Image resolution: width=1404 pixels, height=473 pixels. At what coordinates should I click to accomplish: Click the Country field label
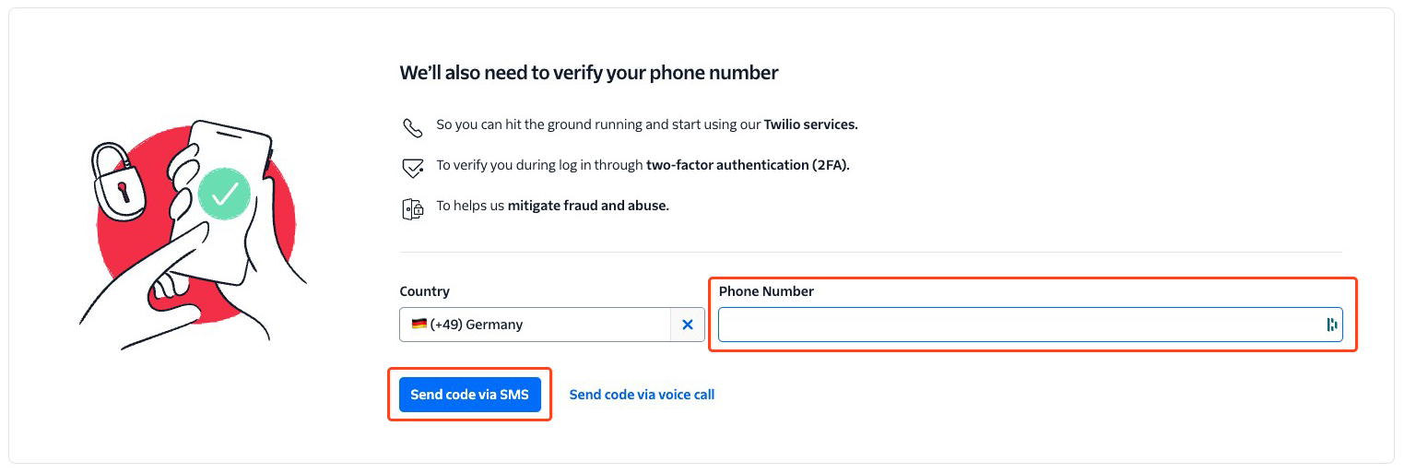coord(425,291)
